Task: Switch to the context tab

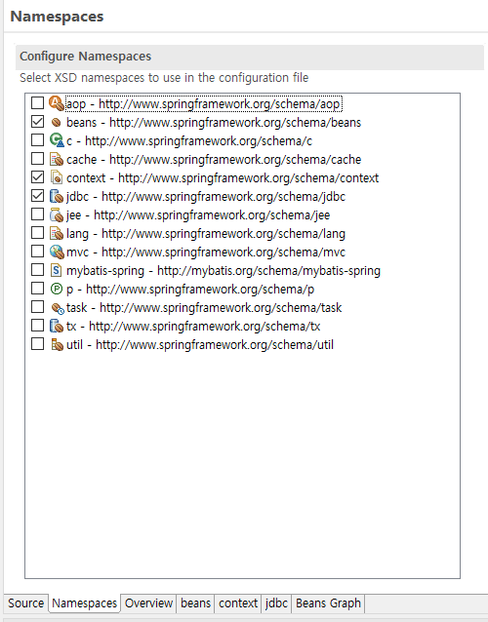Action: [238, 603]
